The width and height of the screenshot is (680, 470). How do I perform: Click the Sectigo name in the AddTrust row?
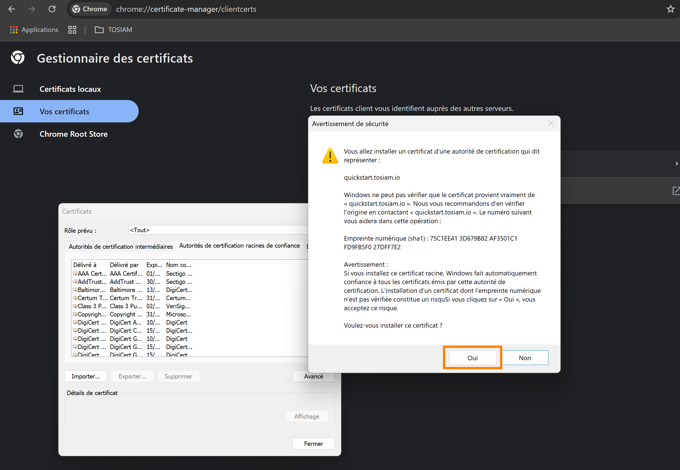click(x=179, y=282)
